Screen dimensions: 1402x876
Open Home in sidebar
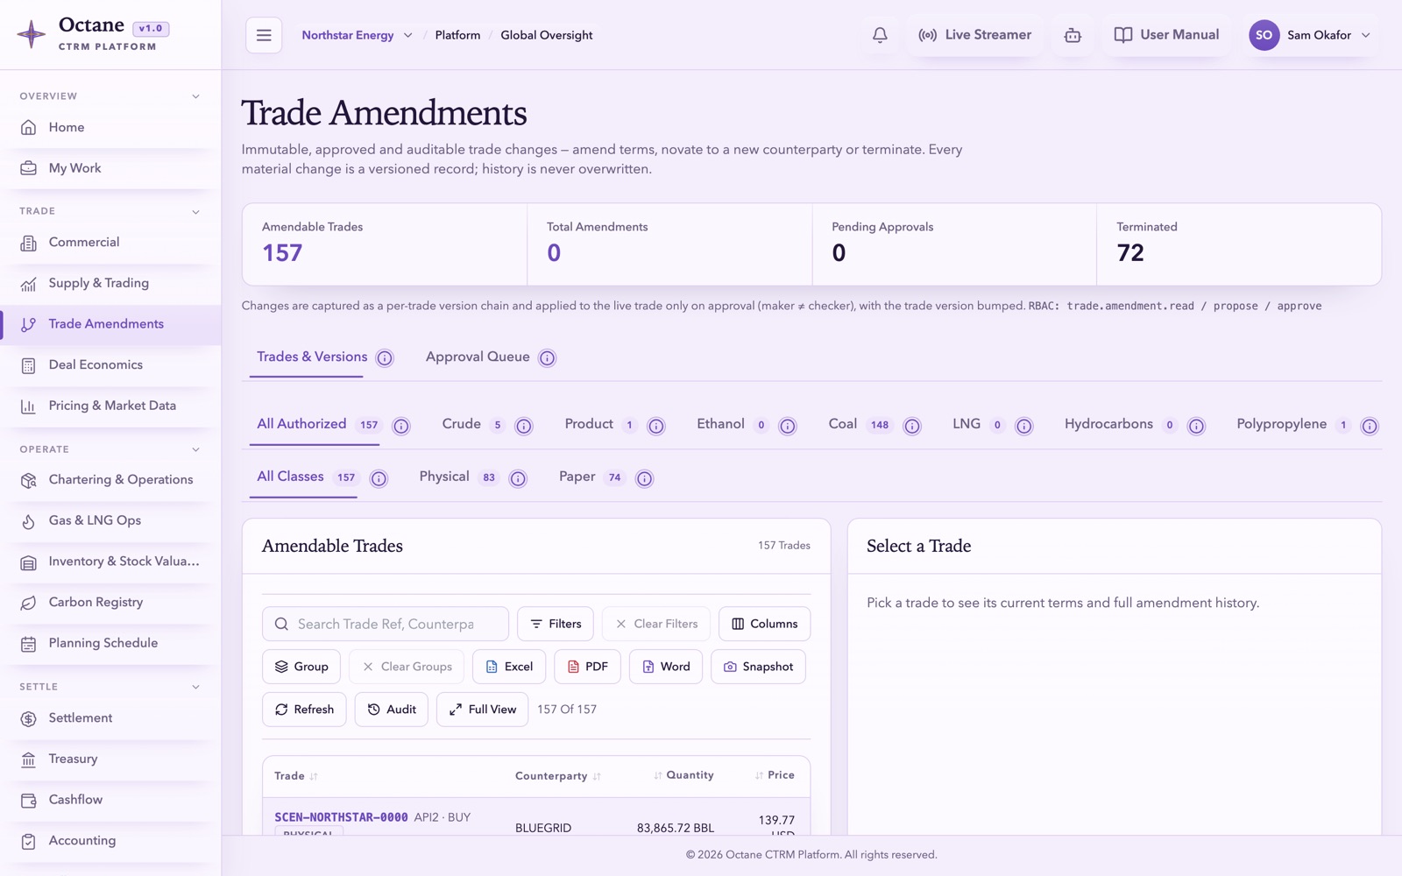coord(110,128)
